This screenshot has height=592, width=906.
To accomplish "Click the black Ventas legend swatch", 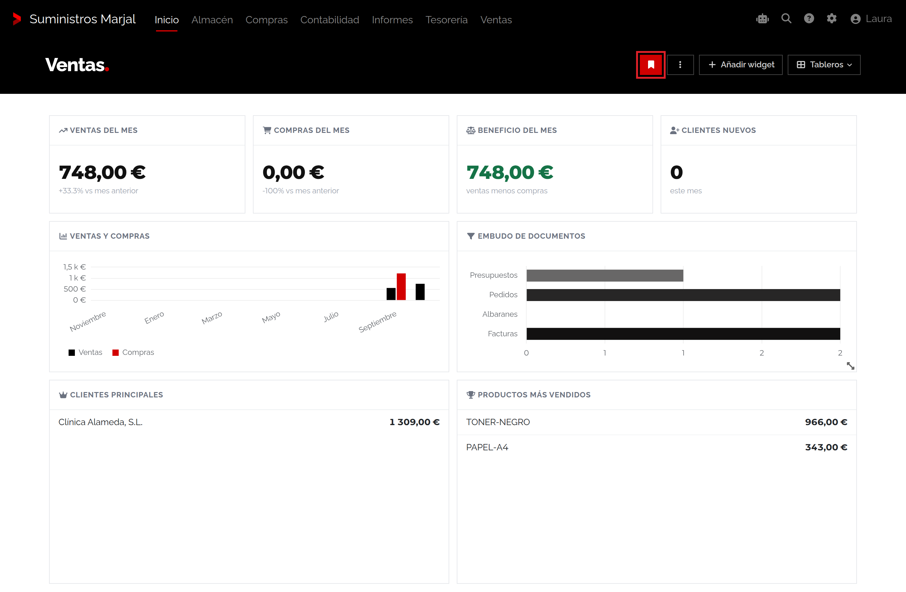I will click(x=71, y=353).
